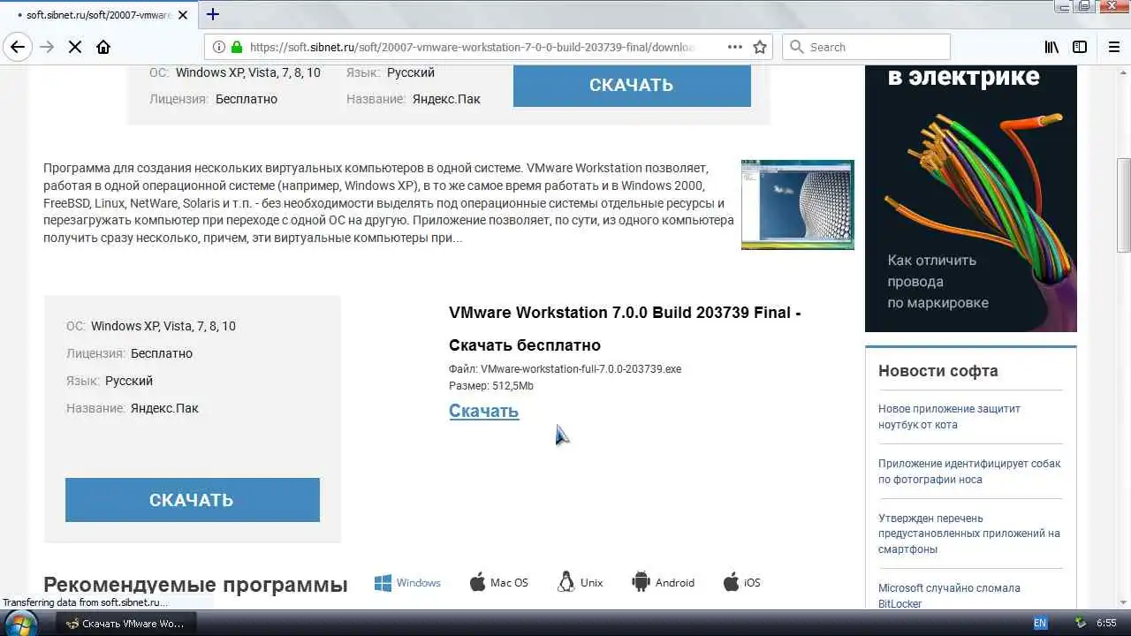
Task: Open the VMware Workstation screenshot thumbnail
Action: 797,204
